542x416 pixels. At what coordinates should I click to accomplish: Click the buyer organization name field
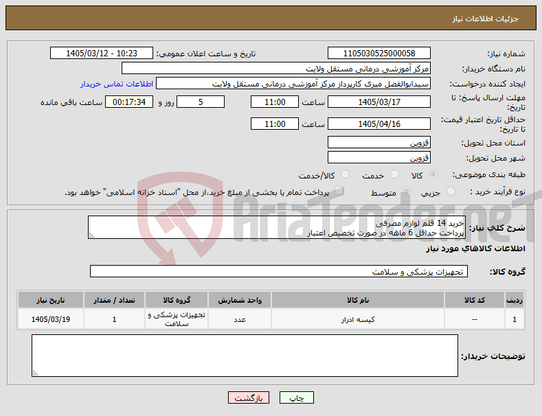[x=276, y=69]
